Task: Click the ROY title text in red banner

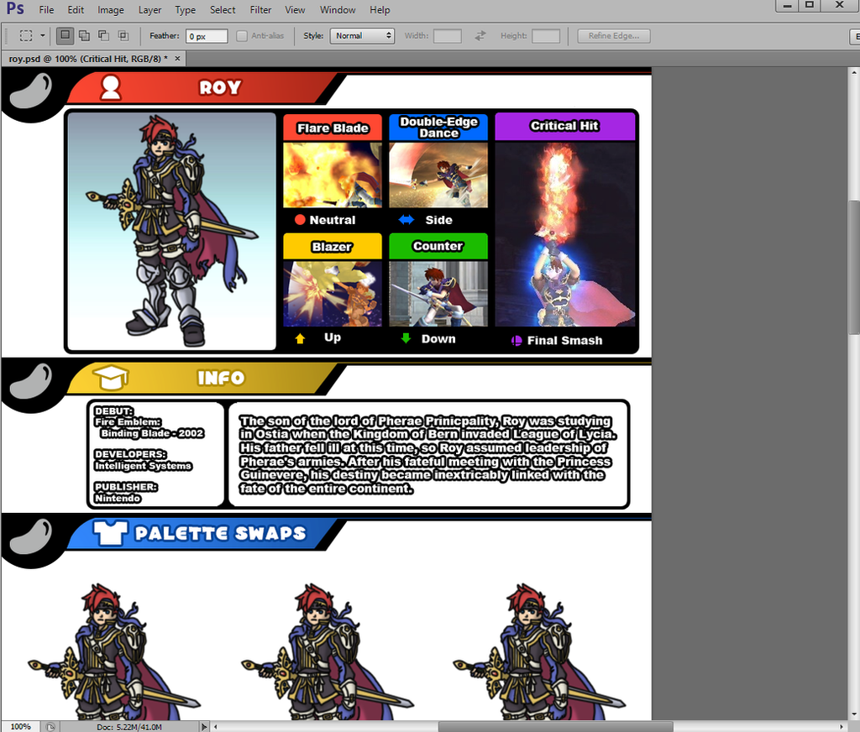Action: [220, 87]
